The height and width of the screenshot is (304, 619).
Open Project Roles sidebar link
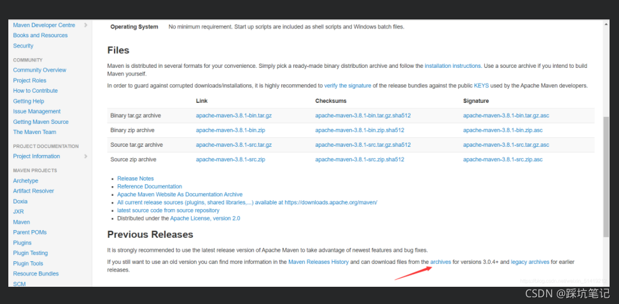point(29,80)
